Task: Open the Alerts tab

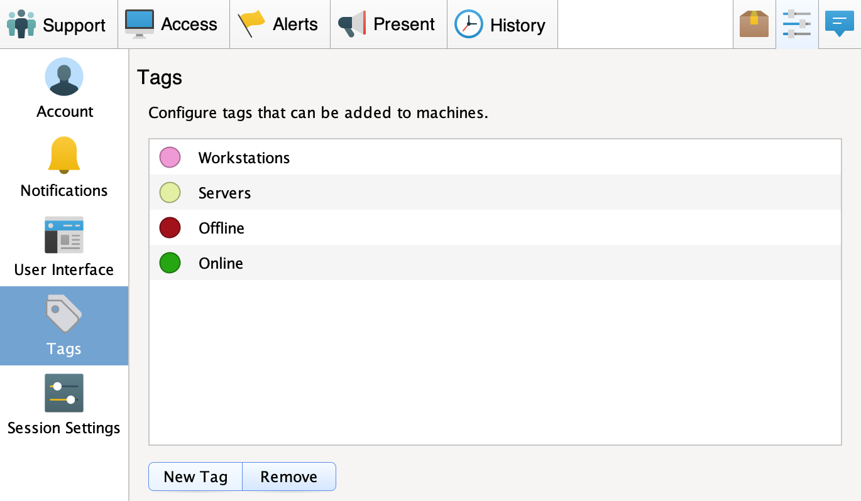Action: [280, 24]
